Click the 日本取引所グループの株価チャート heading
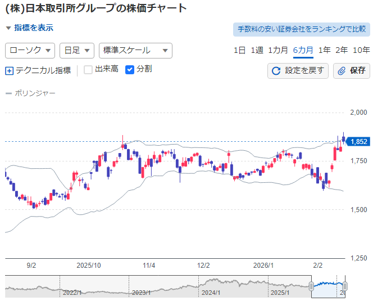 [x=95, y=8]
